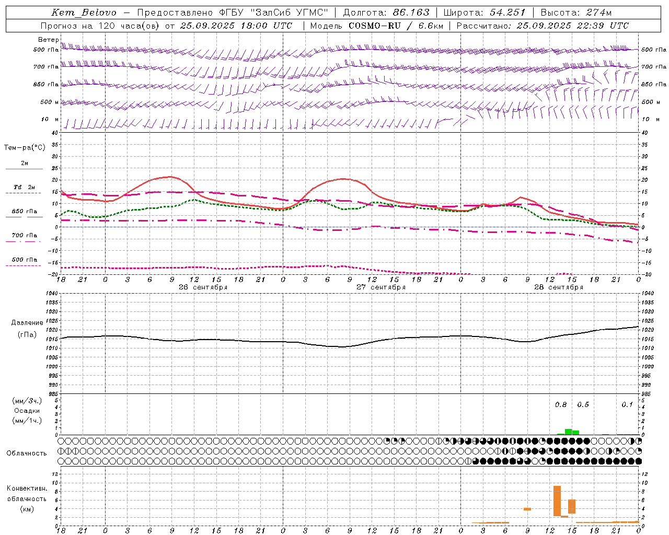Select the ФГБУ "ЗапСиб УГМС" provider text

(x=275, y=13)
